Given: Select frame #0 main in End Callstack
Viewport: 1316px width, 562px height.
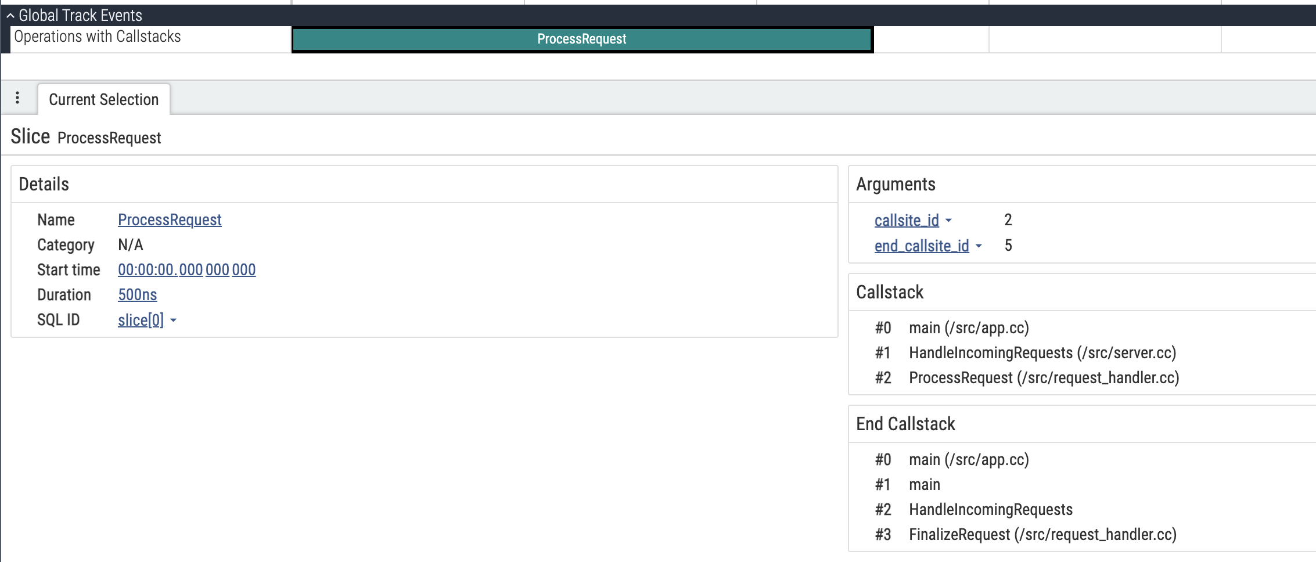Looking at the screenshot, I should click(x=969, y=459).
